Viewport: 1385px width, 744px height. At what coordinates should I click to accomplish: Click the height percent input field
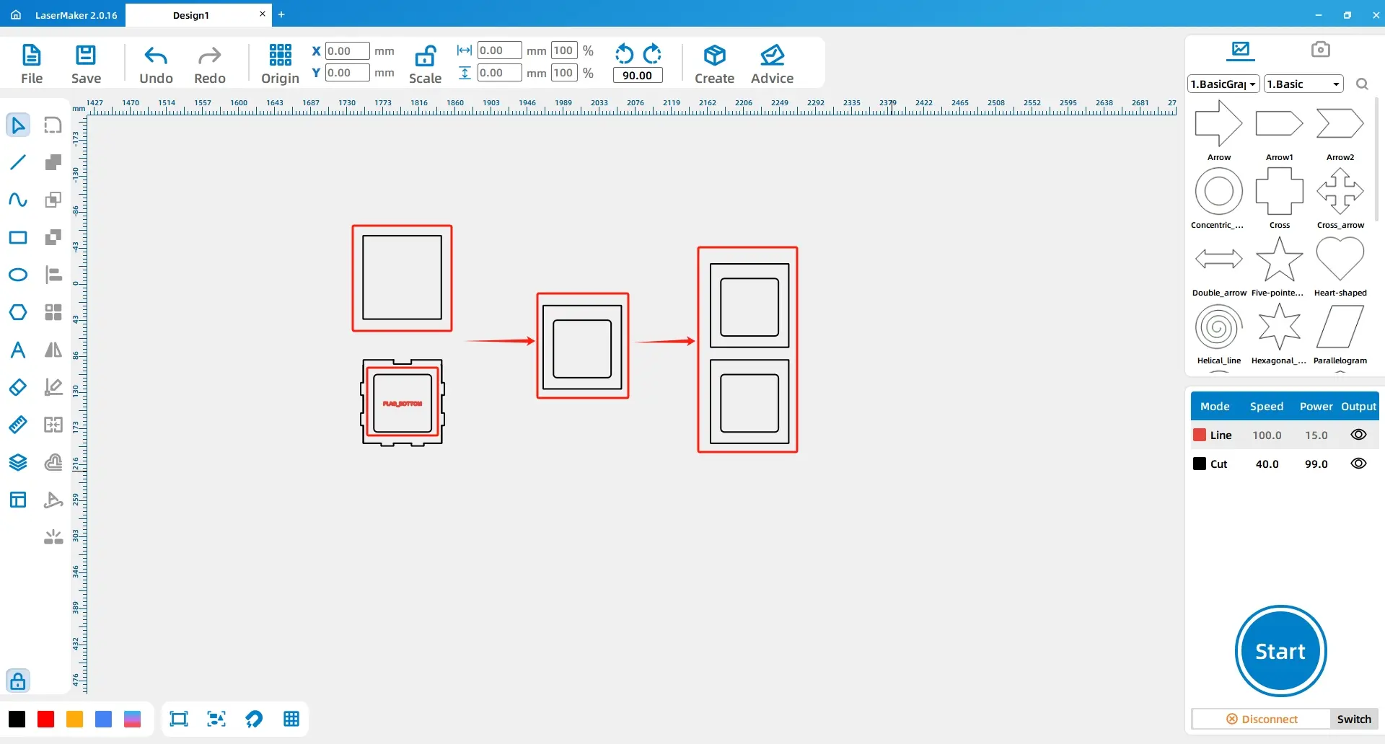click(564, 72)
